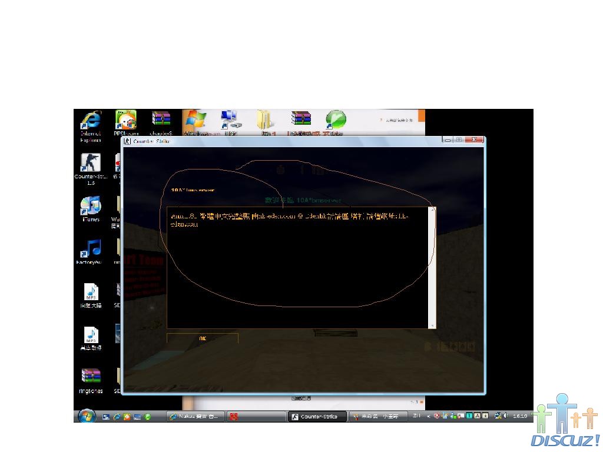Open the ringtones archive on the desktop
Viewport: 603px width, 452px height.
(x=91, y=381)
